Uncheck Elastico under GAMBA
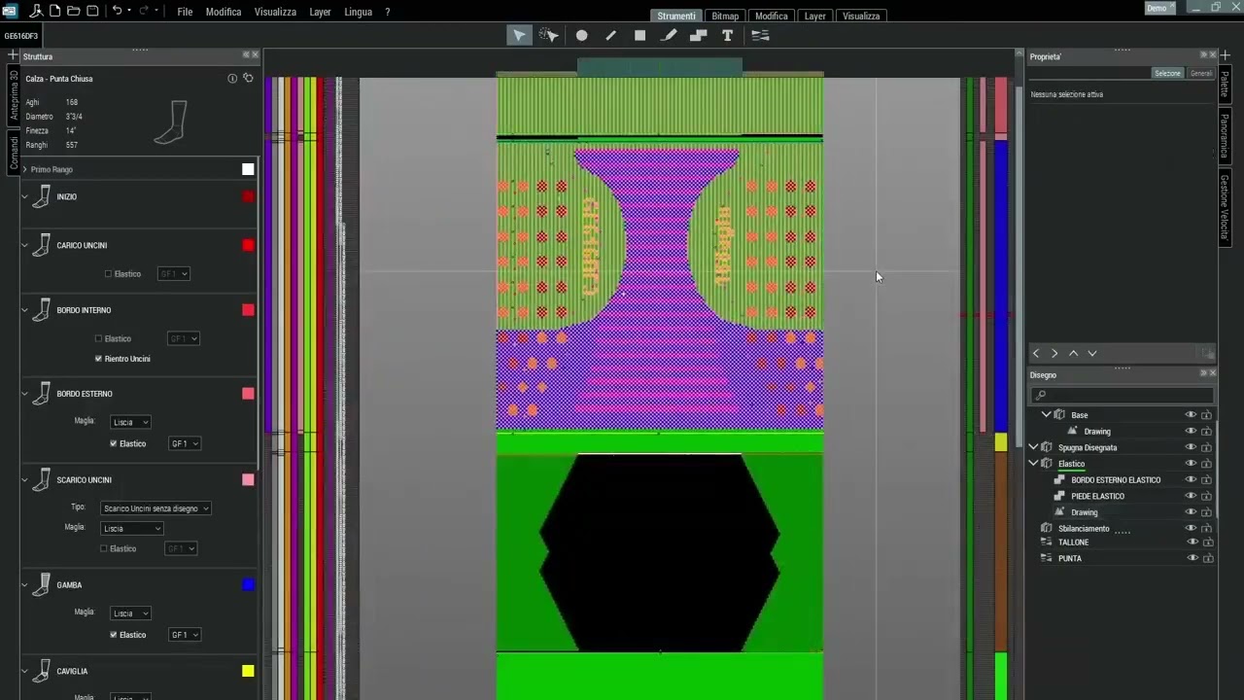1244x700 pixels. 114,635
